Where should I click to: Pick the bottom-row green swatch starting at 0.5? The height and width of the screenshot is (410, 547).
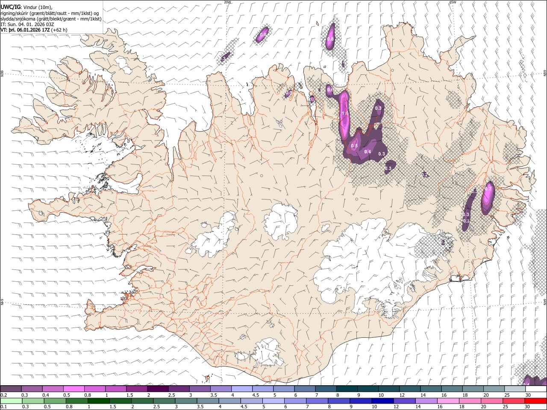tap(54, 401)
